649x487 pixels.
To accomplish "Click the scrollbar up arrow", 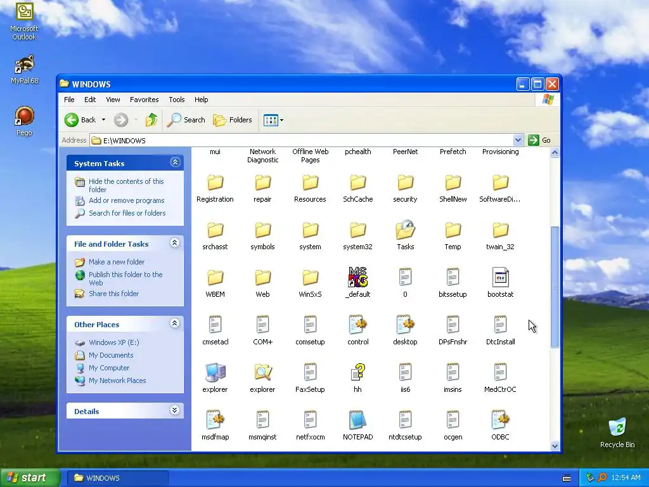I will point(555,152).
